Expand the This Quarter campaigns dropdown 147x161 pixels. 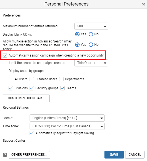(x=91, y=63)
